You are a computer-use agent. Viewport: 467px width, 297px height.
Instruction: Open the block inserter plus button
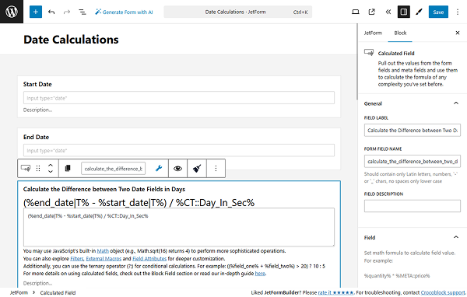(36, 12)
